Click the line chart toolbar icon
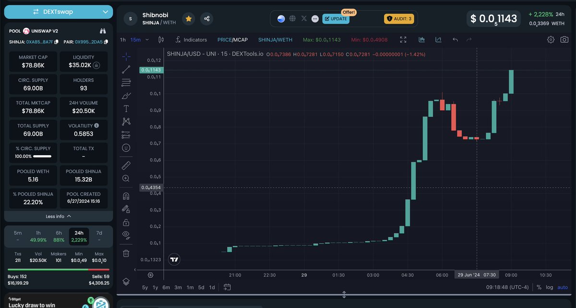This screenshot has height=308, width=576. (x=438, y=40)
